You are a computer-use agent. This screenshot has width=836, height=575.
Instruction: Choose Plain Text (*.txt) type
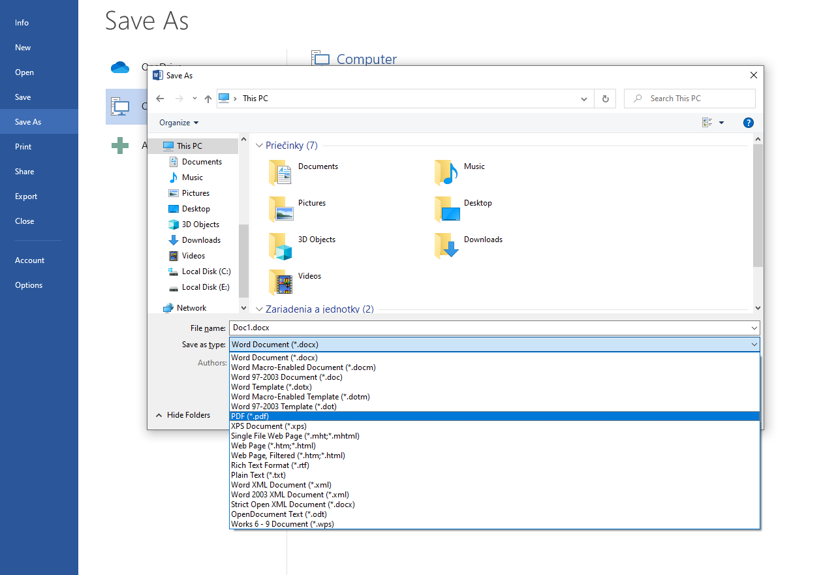point(495,475)
